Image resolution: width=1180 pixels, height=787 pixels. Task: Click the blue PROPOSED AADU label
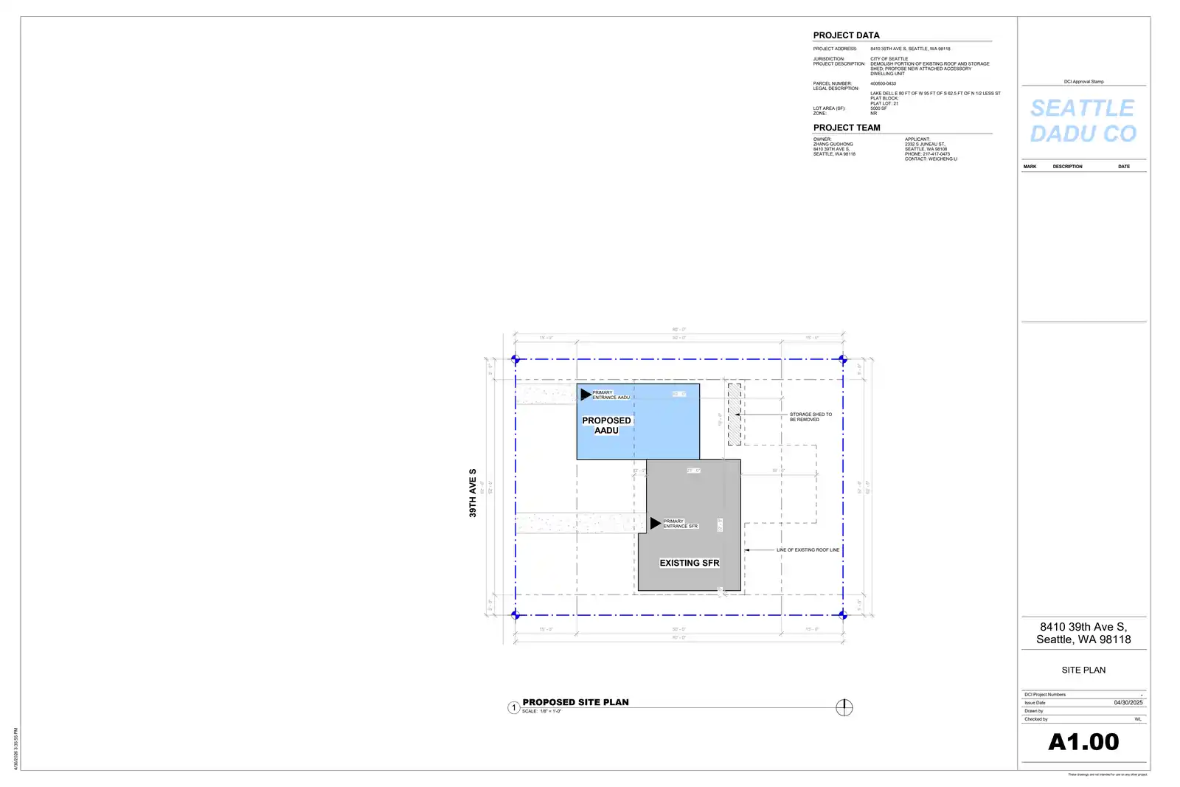pos(606,426)
